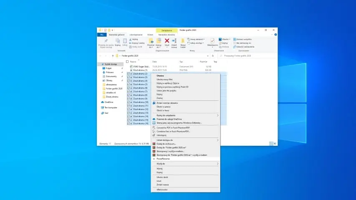Uncheck the checkbox for Zrzut ekranu (16)
The height and width of the screenshot is (200, 356).
click(129, 123)
